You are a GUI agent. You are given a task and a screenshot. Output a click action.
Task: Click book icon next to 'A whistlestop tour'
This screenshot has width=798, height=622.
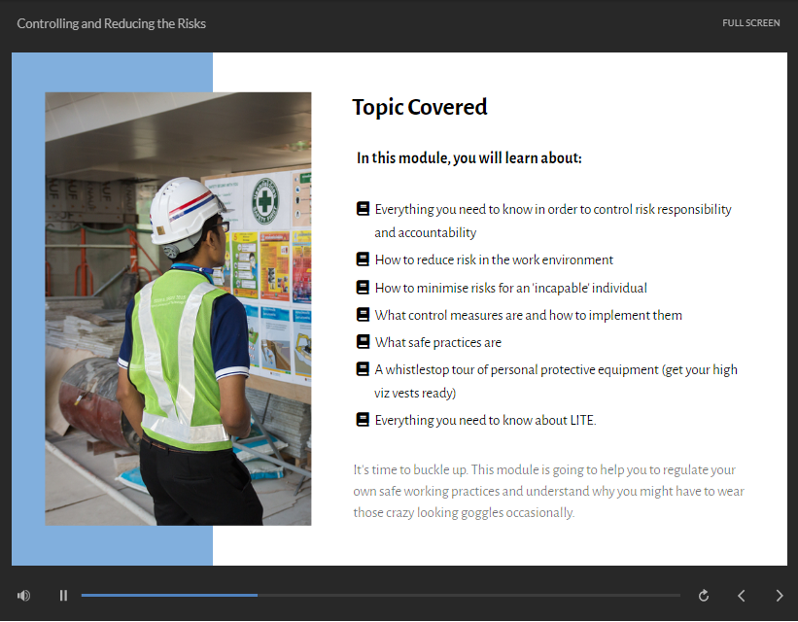[x=363, y=369]
